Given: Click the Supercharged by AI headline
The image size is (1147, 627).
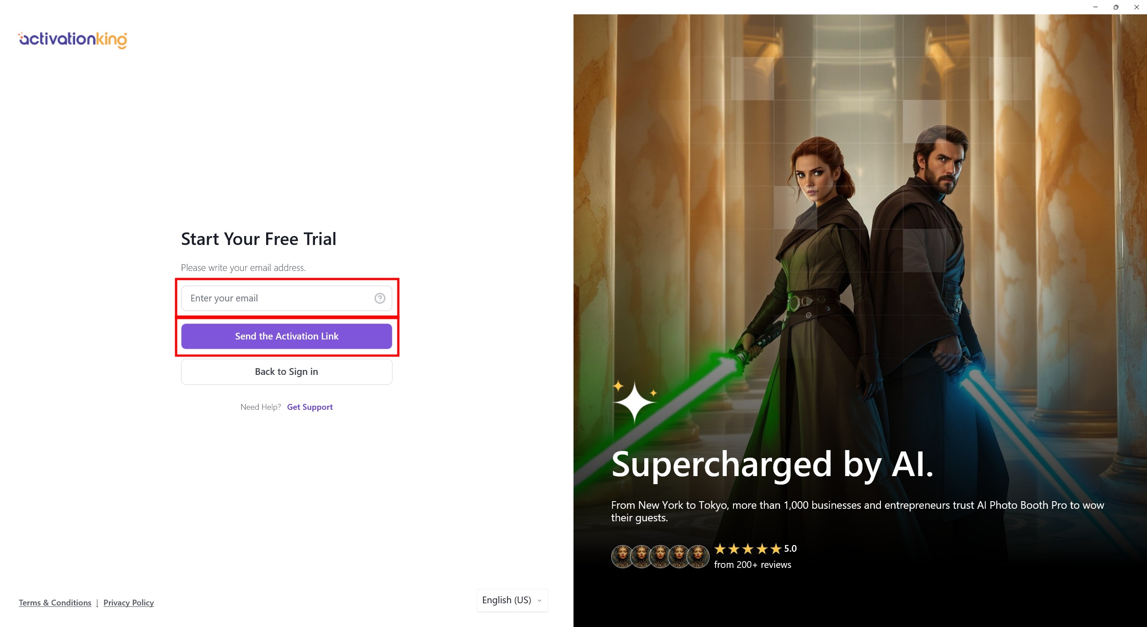Looking at the screenshot, I should [x=772, y=465].
